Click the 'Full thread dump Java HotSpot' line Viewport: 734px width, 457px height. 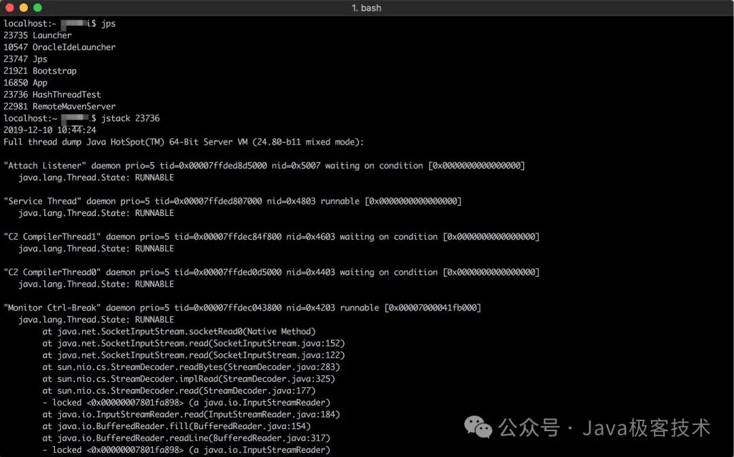pos(183,142)
